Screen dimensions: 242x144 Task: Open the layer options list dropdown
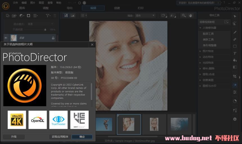(x=36, y=15)
